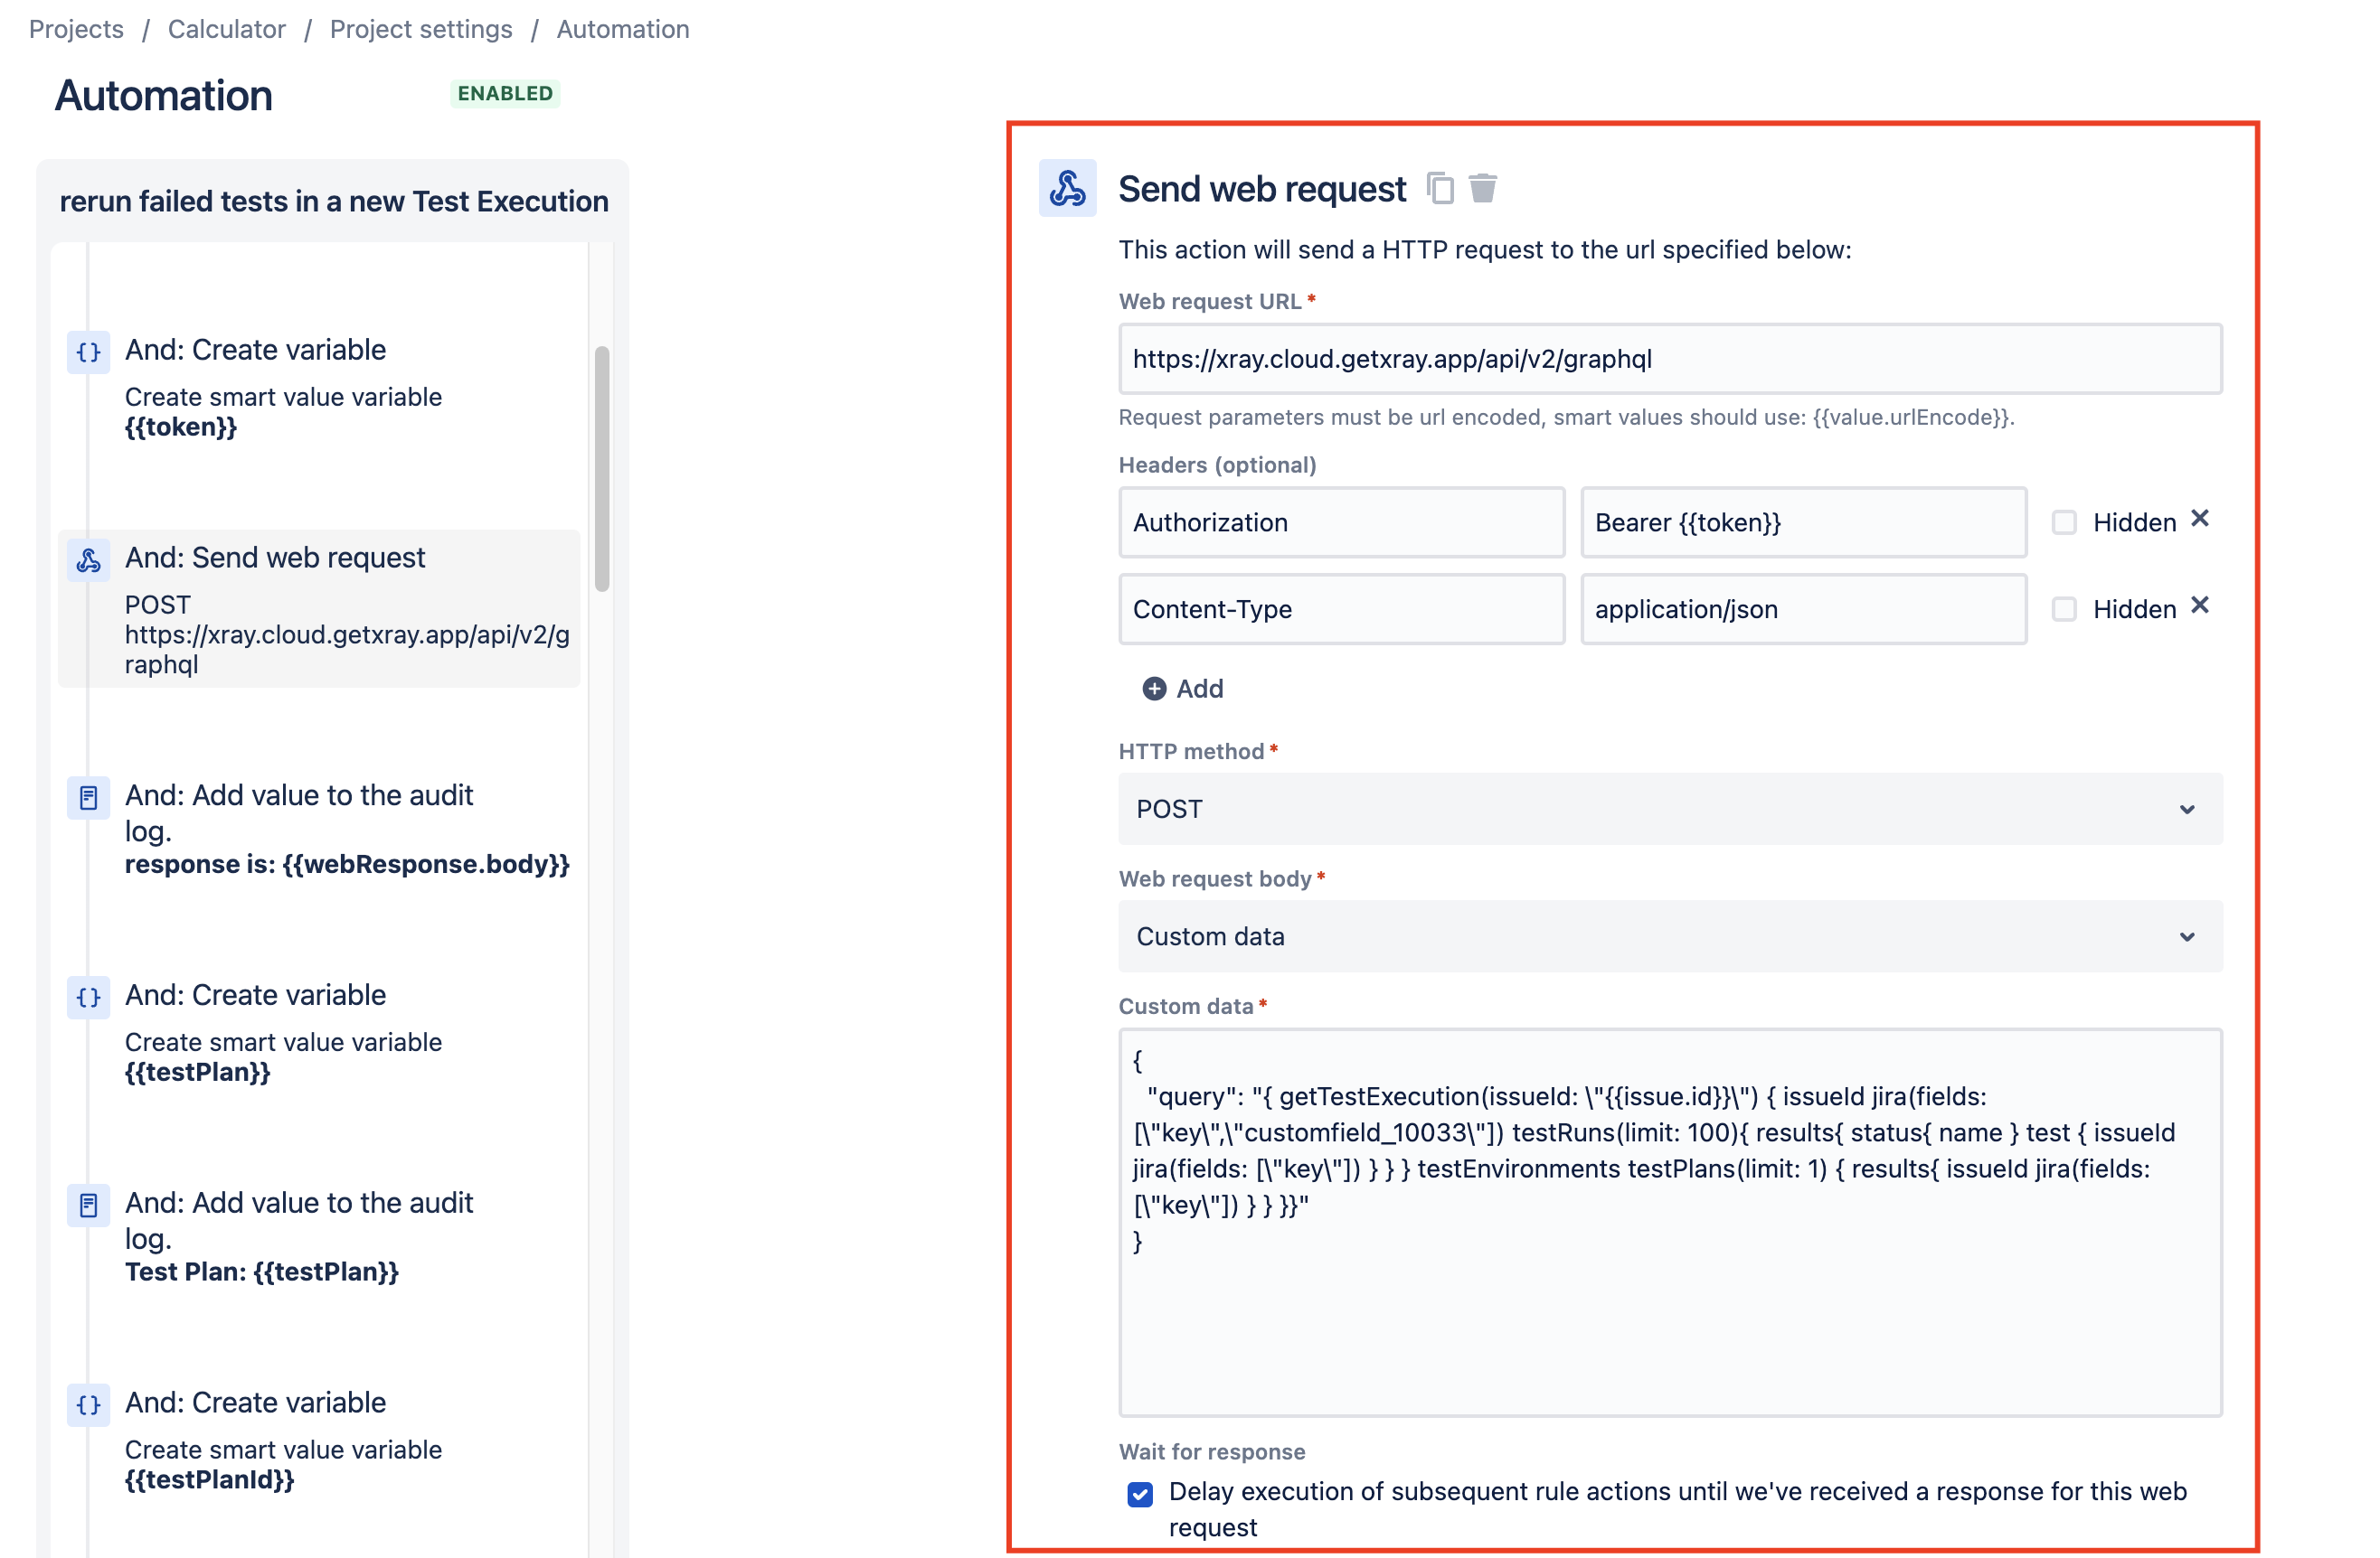
Task: Click the audit log icon for Test Plan step
Action: 88,1206
